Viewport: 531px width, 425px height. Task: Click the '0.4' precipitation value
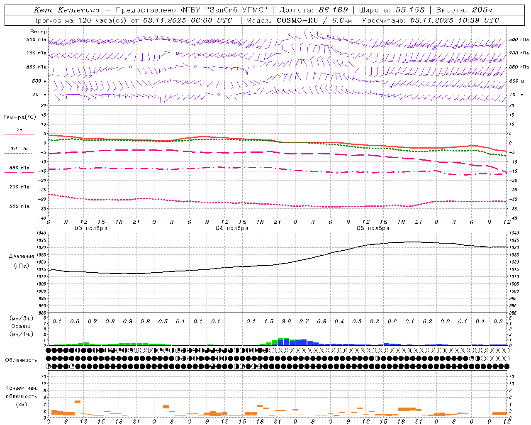point(339,322)
